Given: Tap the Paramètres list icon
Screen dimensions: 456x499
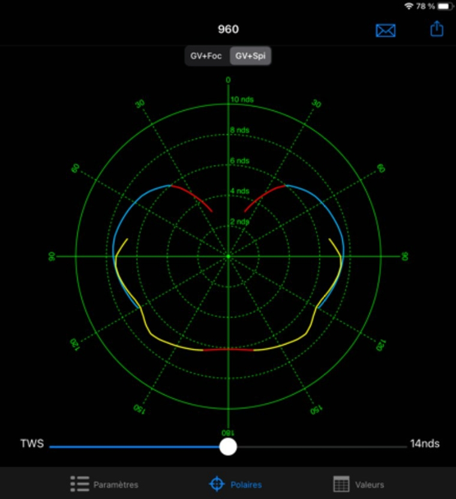Looking at the screenshot, I should tap(79, 484).
